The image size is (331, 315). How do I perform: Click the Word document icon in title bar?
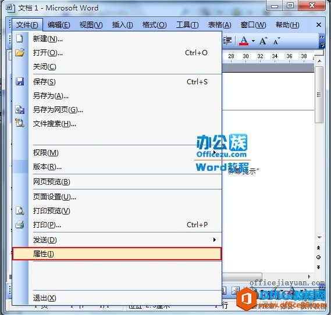click(x=10, y=8)
